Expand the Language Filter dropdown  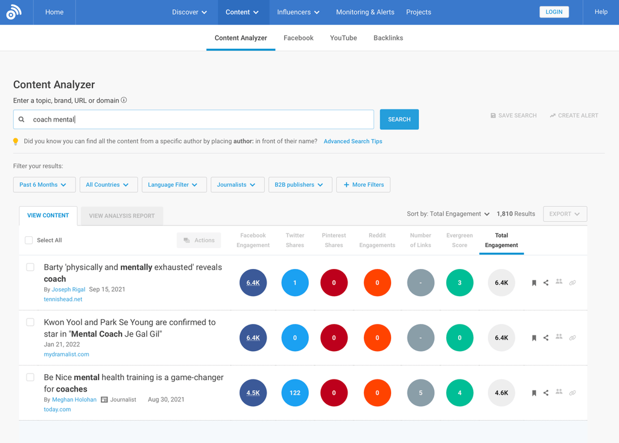[174, 185]
